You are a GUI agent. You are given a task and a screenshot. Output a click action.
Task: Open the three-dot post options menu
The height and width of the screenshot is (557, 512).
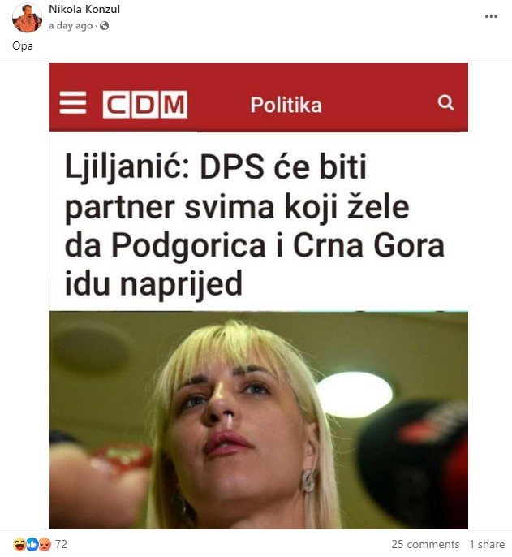[x=491, y=17]
